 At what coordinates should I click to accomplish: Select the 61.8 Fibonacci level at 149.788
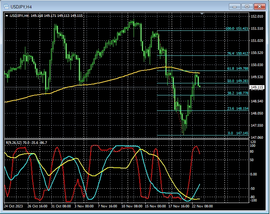pos(236,68)
